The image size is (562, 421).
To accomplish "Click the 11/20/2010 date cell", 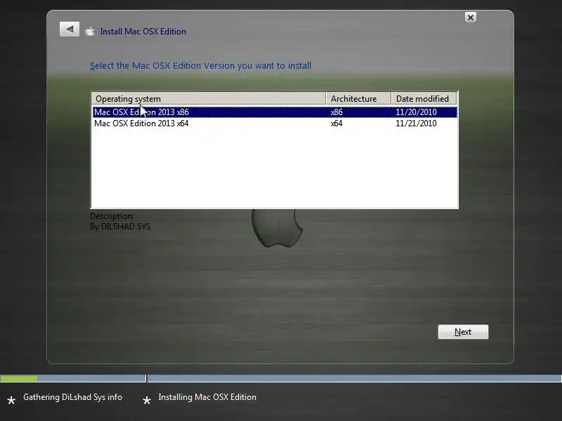I will (416, 112).
